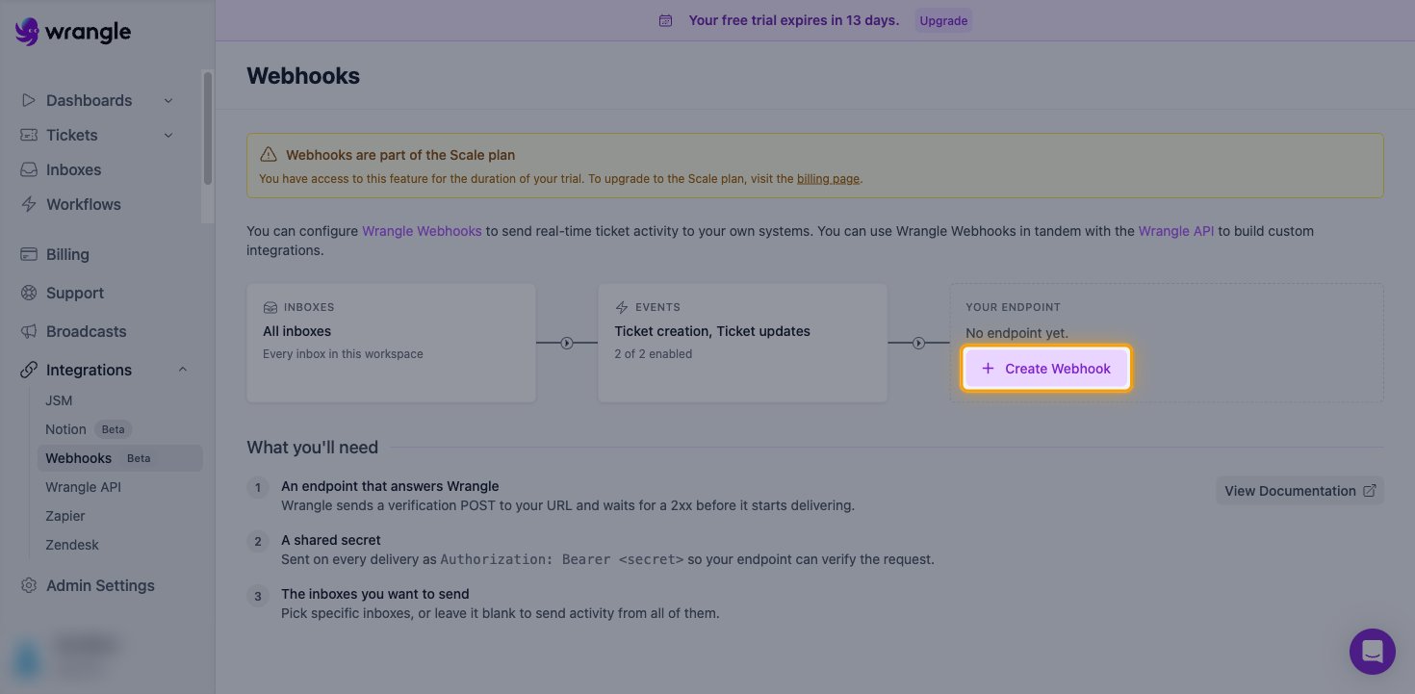The width and height of the screenshot is (1415, 694).
Task: Select Webhooks in the sidebar
Action: (x=119, y=458)
